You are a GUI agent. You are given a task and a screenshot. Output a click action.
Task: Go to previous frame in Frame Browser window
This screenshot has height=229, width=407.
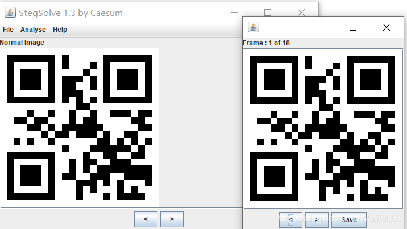point(290,220)
